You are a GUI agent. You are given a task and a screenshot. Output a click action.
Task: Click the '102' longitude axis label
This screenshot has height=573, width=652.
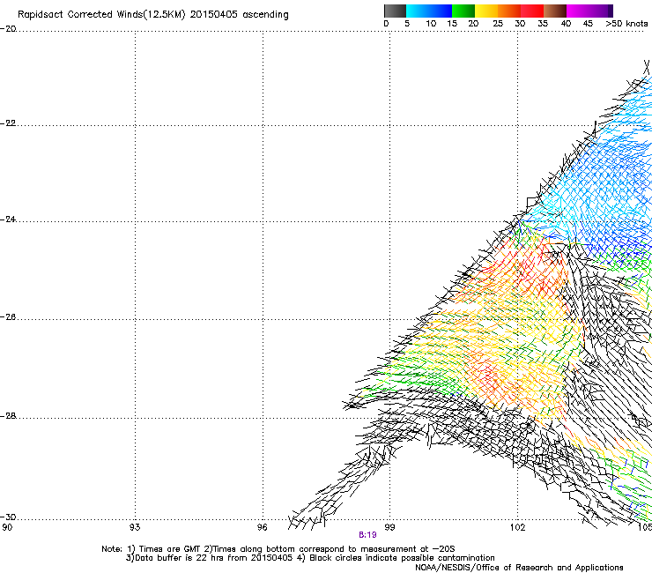517,528
